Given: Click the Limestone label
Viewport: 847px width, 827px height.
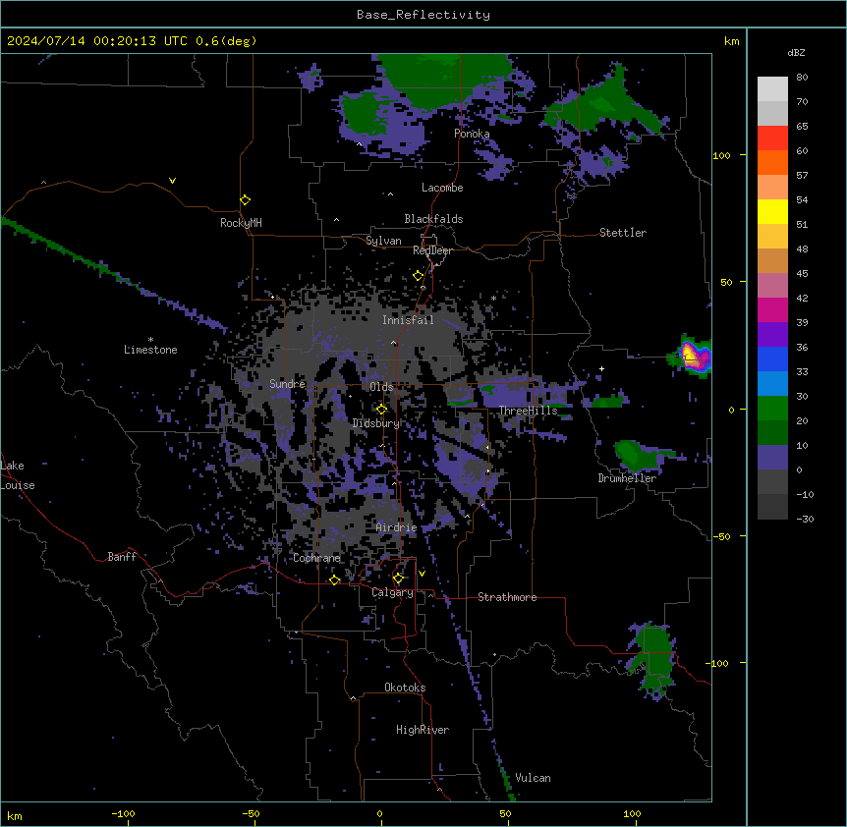Looking at the screenshot, I should click(x=150, y=350).
